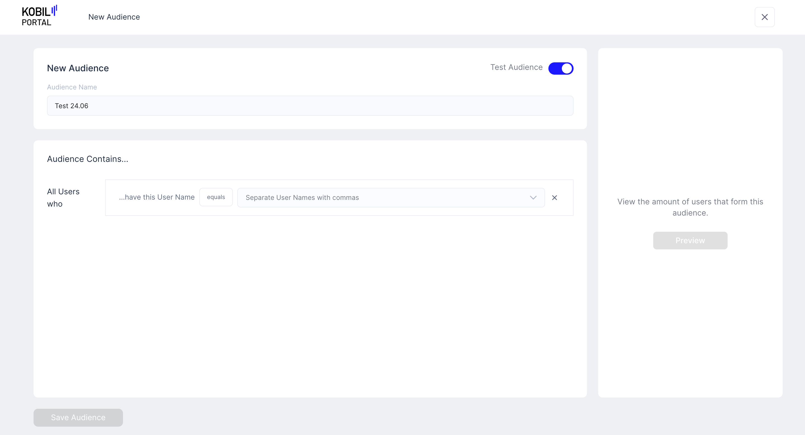Image resolution: width=805 pixels, height=435 pixels.
Task: Open the '...have this User Name' attribute selector
Action: pos(157,197)
